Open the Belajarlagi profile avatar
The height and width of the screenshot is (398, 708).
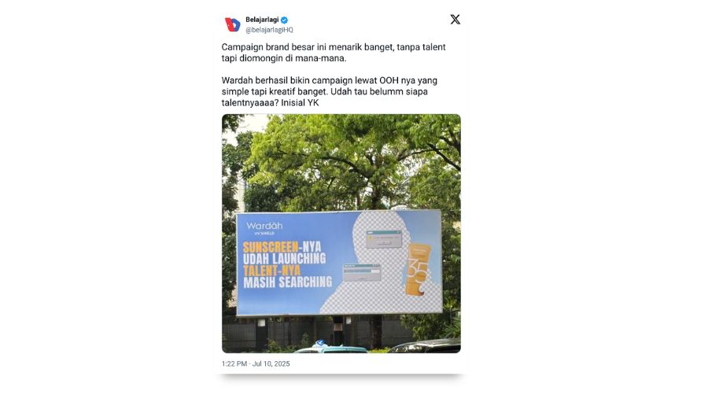pyautogui.click(x=233, y=24)
